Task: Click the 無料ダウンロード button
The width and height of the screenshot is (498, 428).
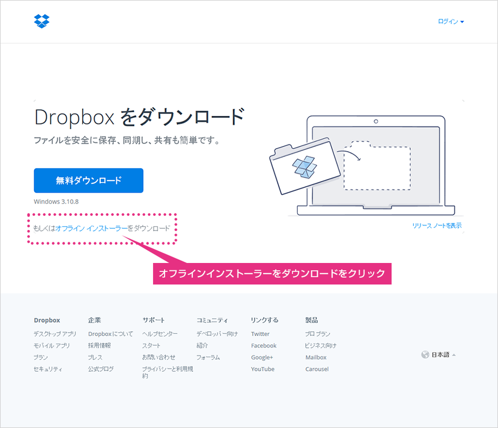Action: pyautogui.click(x=89, y=180)
